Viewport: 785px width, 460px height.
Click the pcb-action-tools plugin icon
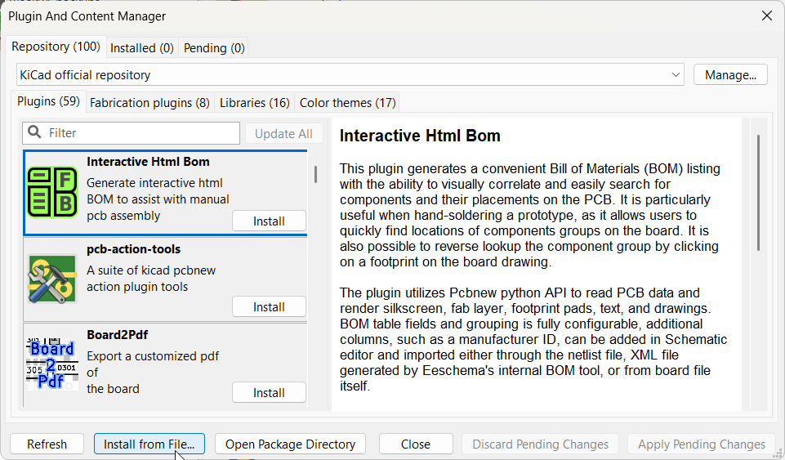pos(52,279)
